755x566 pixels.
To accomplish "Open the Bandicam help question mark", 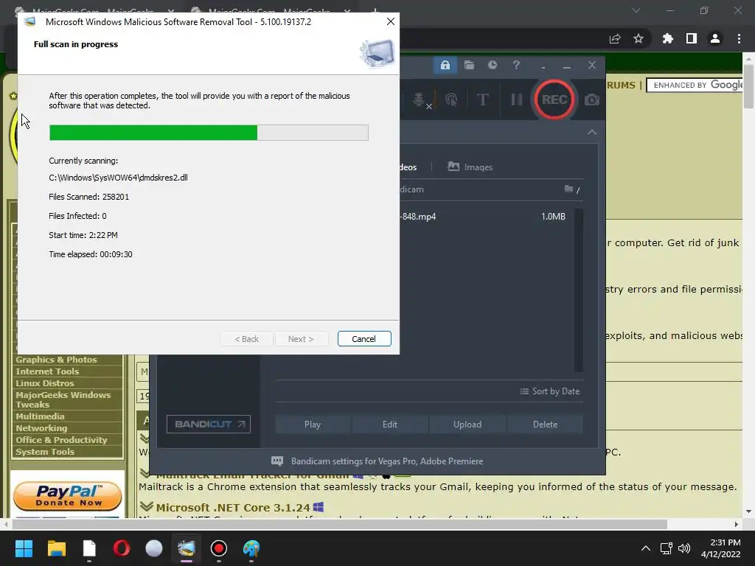I will [516, 65].
